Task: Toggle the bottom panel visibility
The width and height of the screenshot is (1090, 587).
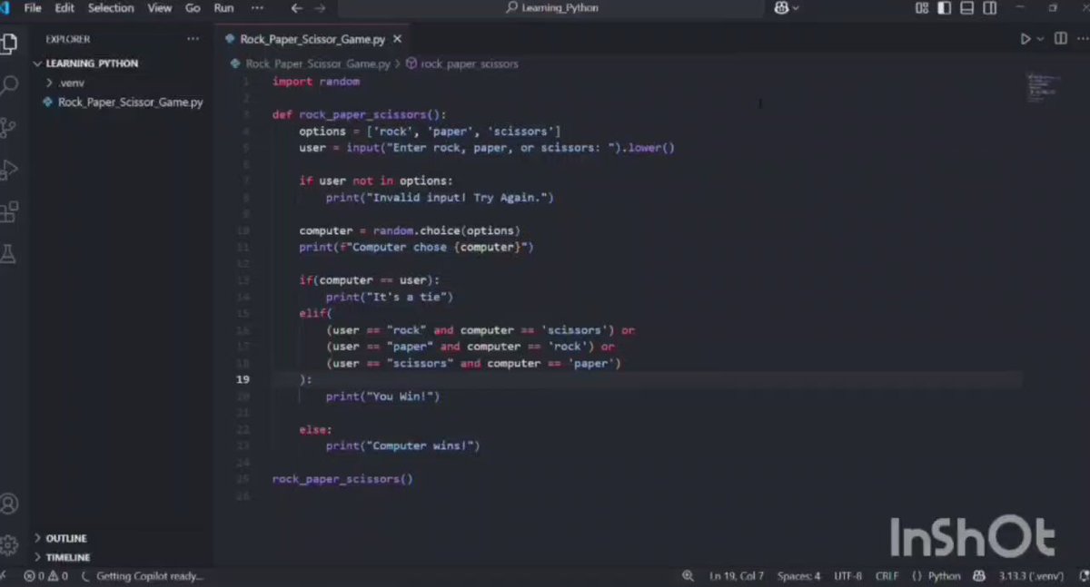Action: pyautogui.click(x=967, y=8)
